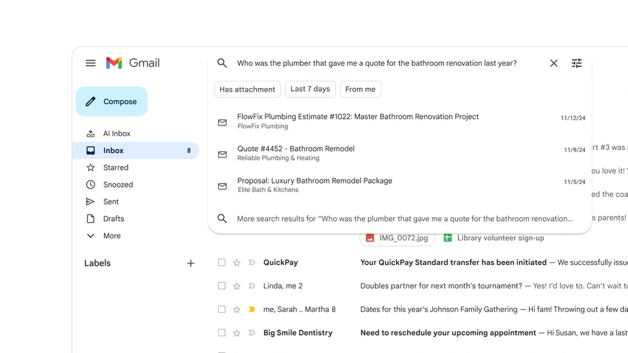628x353 pixels.
Task: Apply the From me filter chip
Action: [x=361, y=89]
